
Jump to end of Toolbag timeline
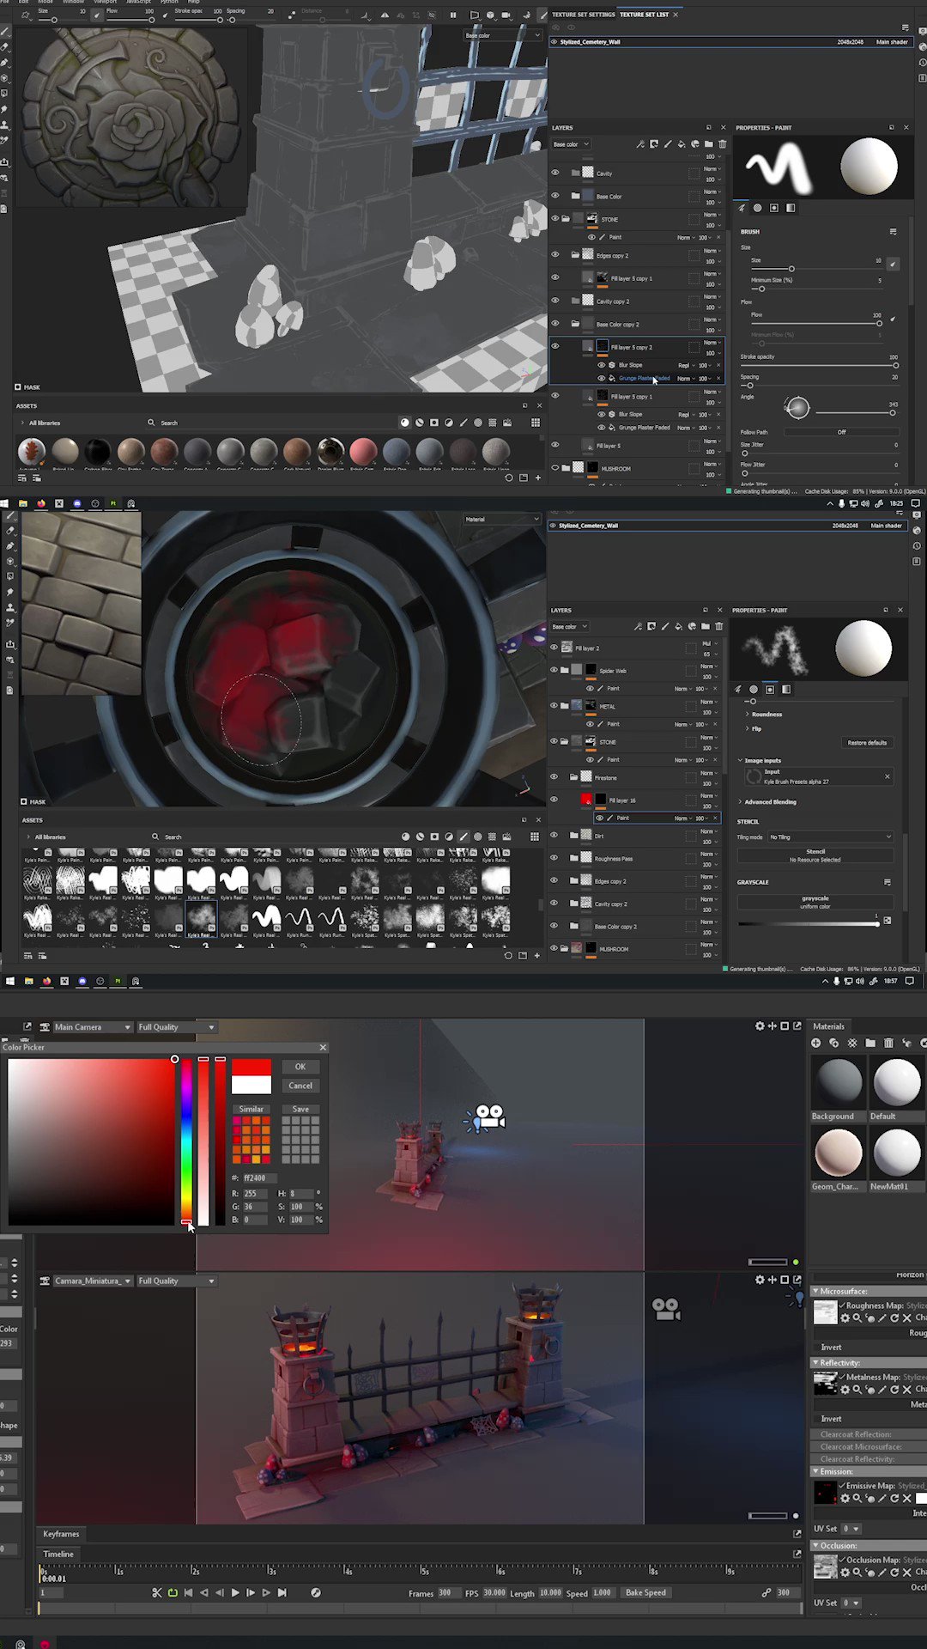tap(282, 1592)
